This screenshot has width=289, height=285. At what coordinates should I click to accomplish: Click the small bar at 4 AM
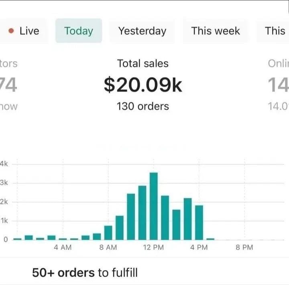coord(63,239)
